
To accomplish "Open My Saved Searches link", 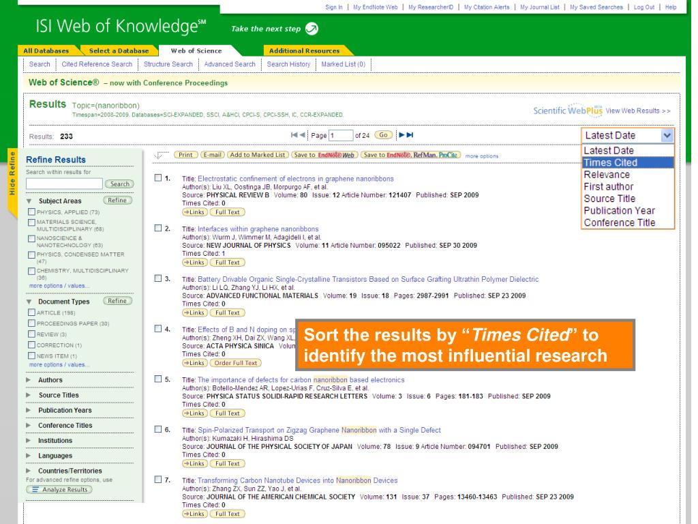I will (x=596, y=7).
